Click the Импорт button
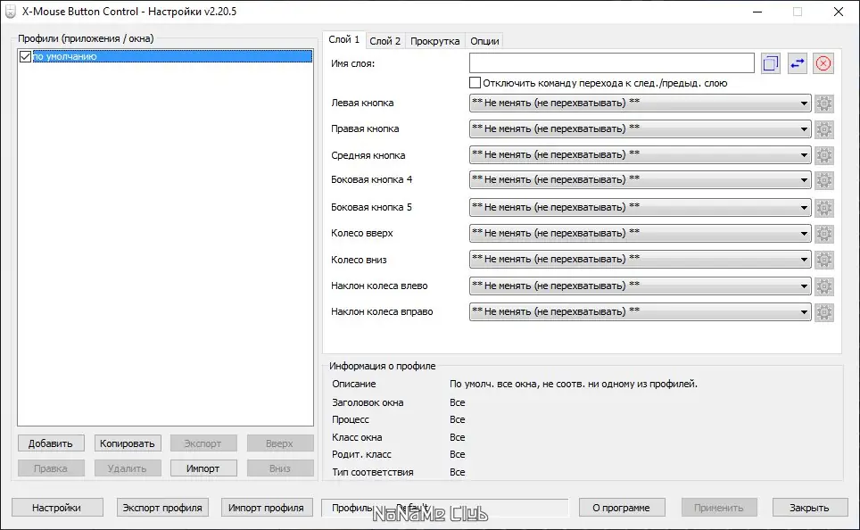Viewport: 860px width, 530px height. 203,468
